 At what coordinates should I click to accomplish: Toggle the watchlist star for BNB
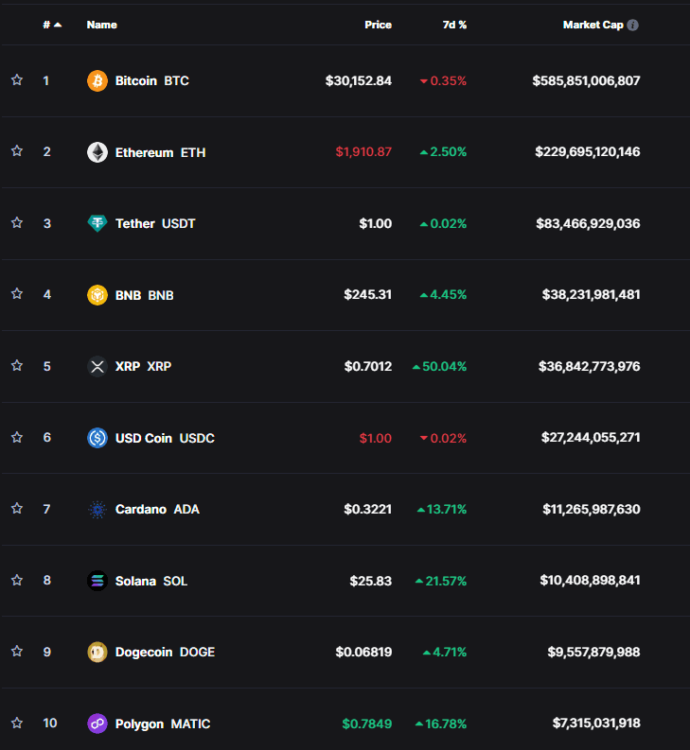17,294
